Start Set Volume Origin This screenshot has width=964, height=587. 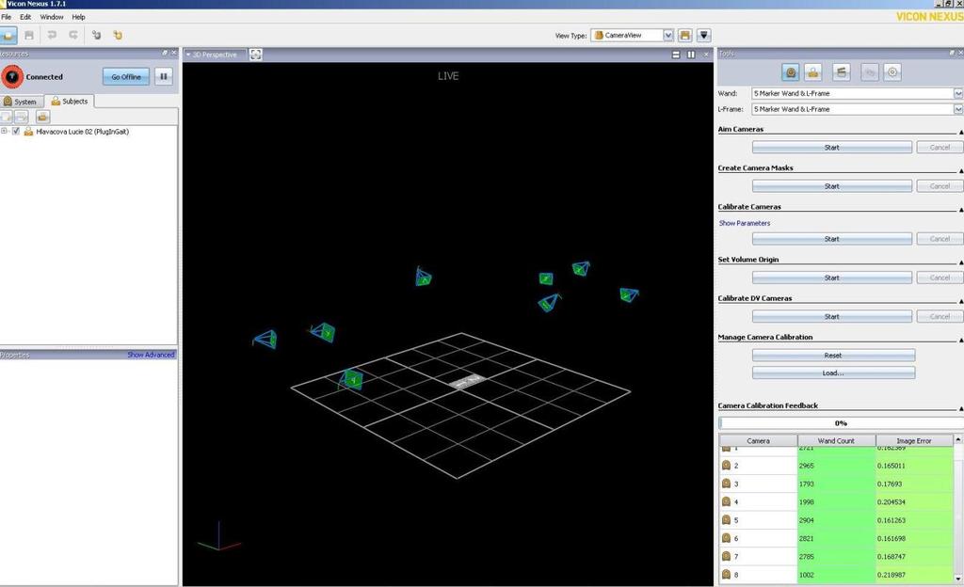(x=832, y=278)
